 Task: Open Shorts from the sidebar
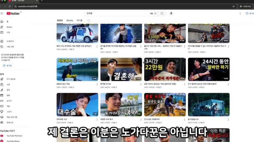pos(9,27)
